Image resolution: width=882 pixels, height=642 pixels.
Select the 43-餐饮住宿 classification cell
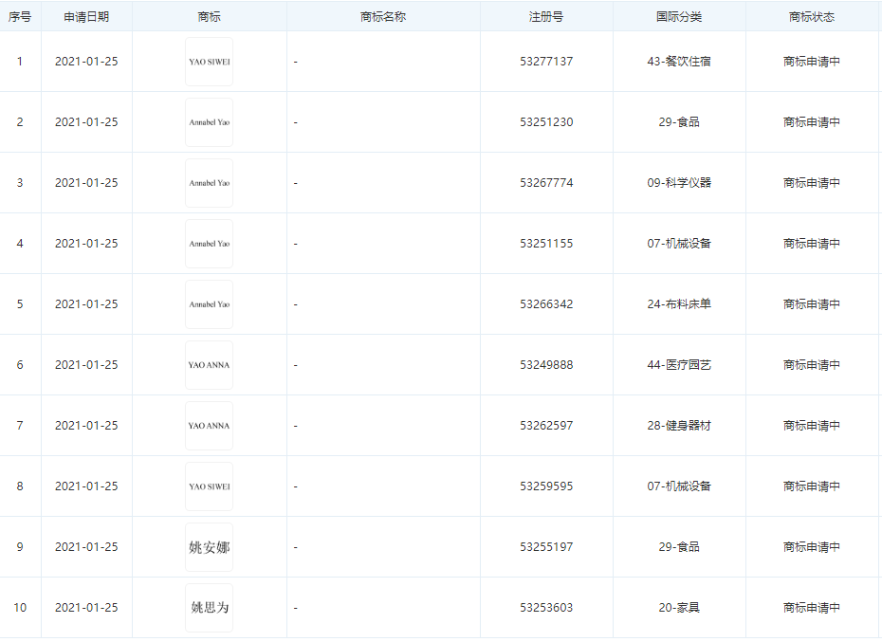679,62
